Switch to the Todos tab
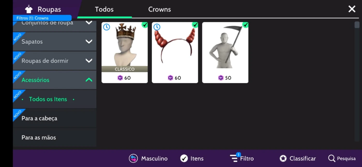362x167 pixels. click(104, 9)
